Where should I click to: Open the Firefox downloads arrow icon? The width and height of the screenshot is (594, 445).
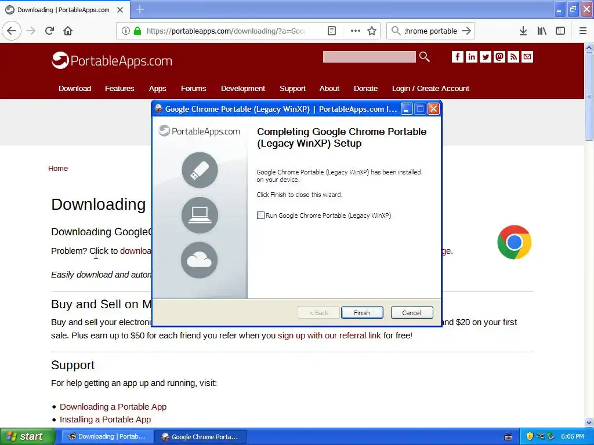click(x=523, y=31)
